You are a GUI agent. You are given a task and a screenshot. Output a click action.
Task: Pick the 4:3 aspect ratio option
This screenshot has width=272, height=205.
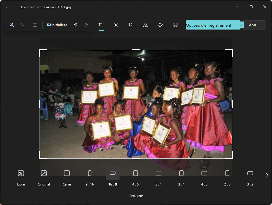pos(204,177)
